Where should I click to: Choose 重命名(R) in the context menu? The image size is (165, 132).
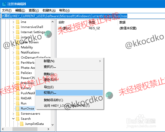(69, 80)
